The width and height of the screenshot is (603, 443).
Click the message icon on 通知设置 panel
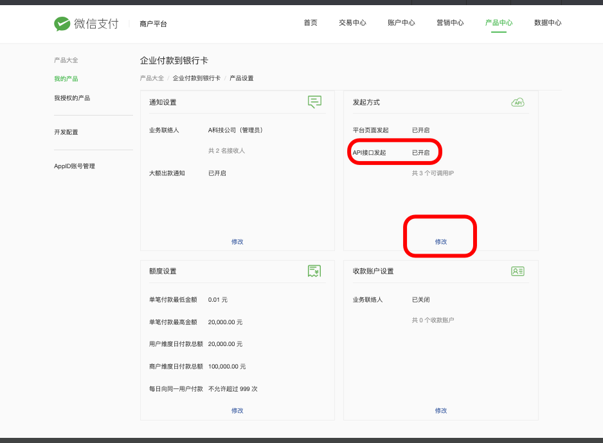pyautogui.click(x=314, y=101)
